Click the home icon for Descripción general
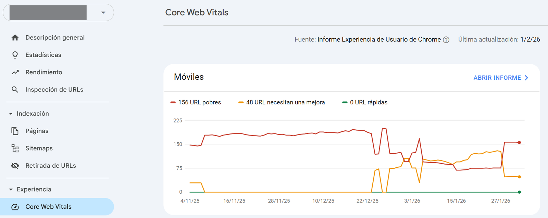This screenshot has width=548, height=218. tap(15, 38)
